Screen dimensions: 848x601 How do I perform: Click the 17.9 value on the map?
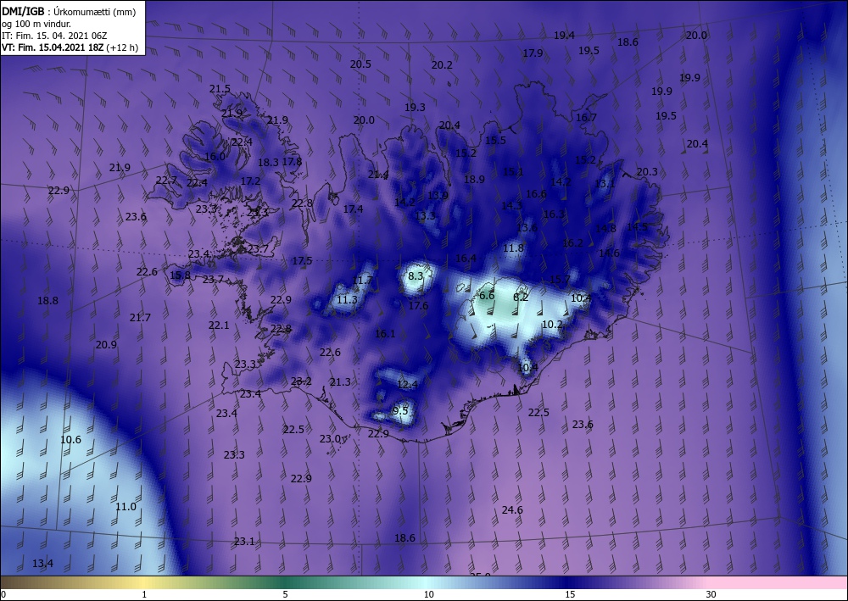533,53
